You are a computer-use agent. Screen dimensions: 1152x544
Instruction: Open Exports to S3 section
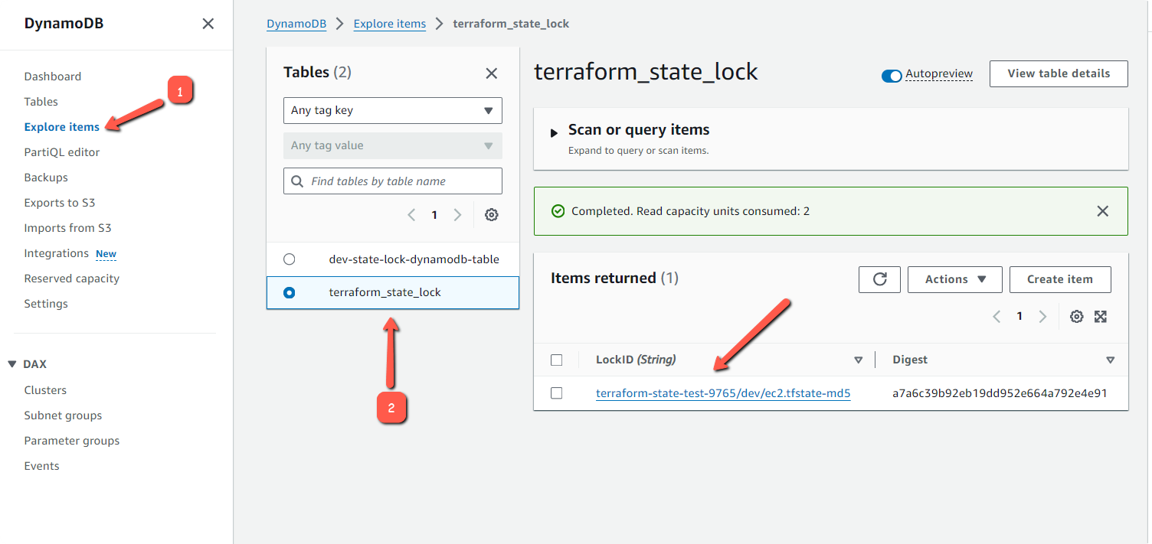[60, 202]
